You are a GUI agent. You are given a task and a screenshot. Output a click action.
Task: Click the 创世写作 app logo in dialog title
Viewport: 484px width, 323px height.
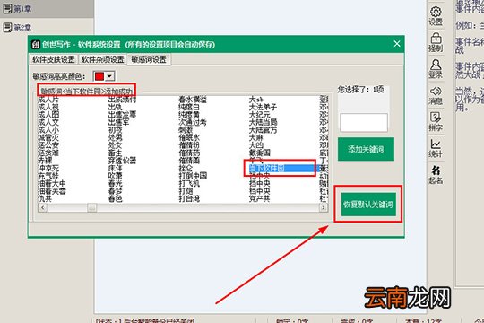(36, 45)
